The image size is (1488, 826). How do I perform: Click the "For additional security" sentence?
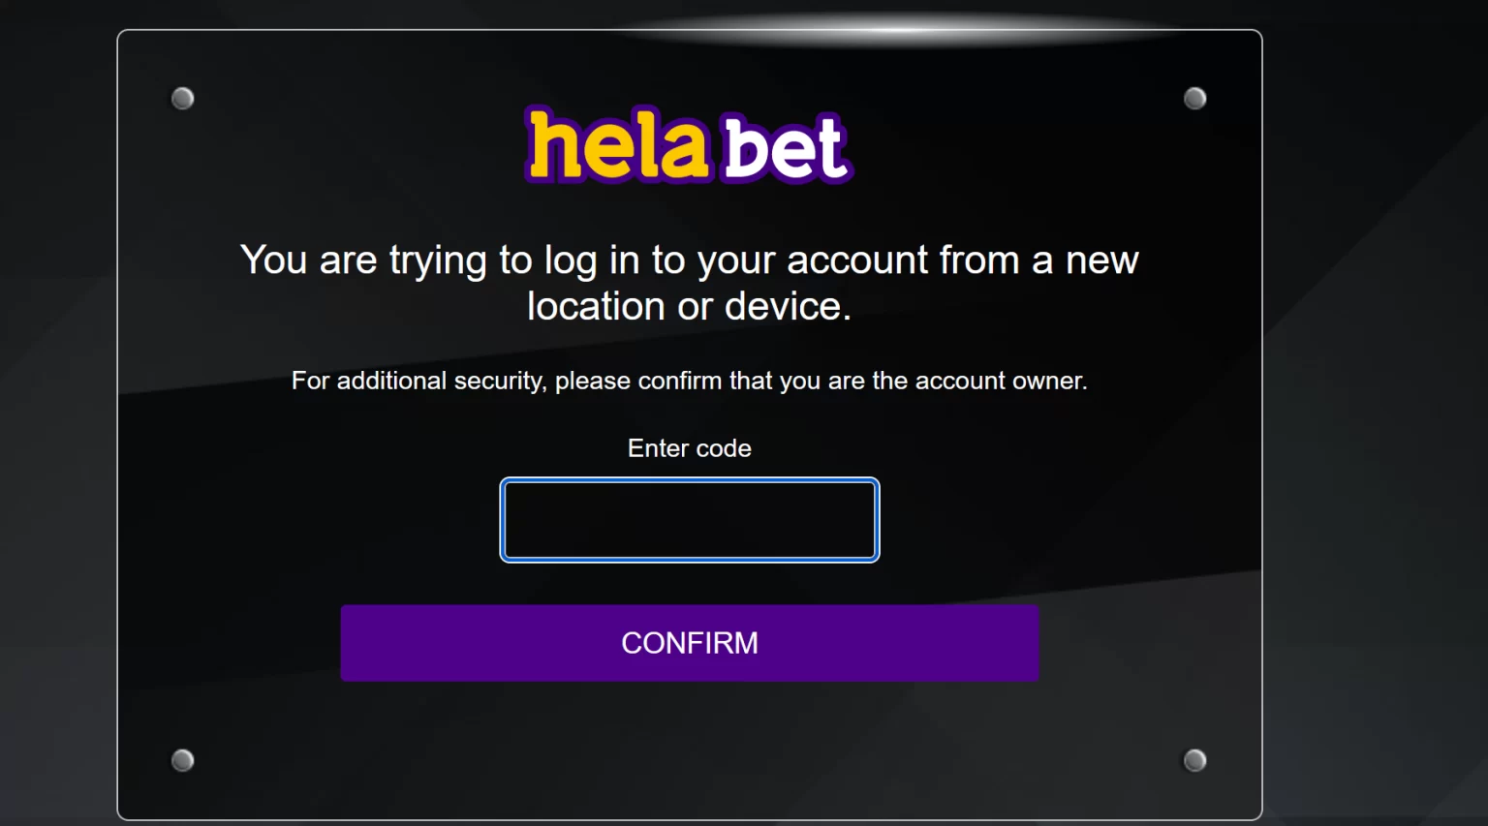click(x=689, y=381)
